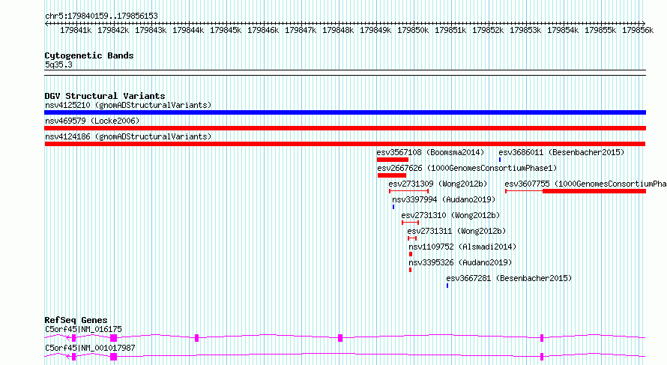Viewport: 667px width, 365px height.
Task: Click NM_001017987 exon near 179853k
Action: 542,357
